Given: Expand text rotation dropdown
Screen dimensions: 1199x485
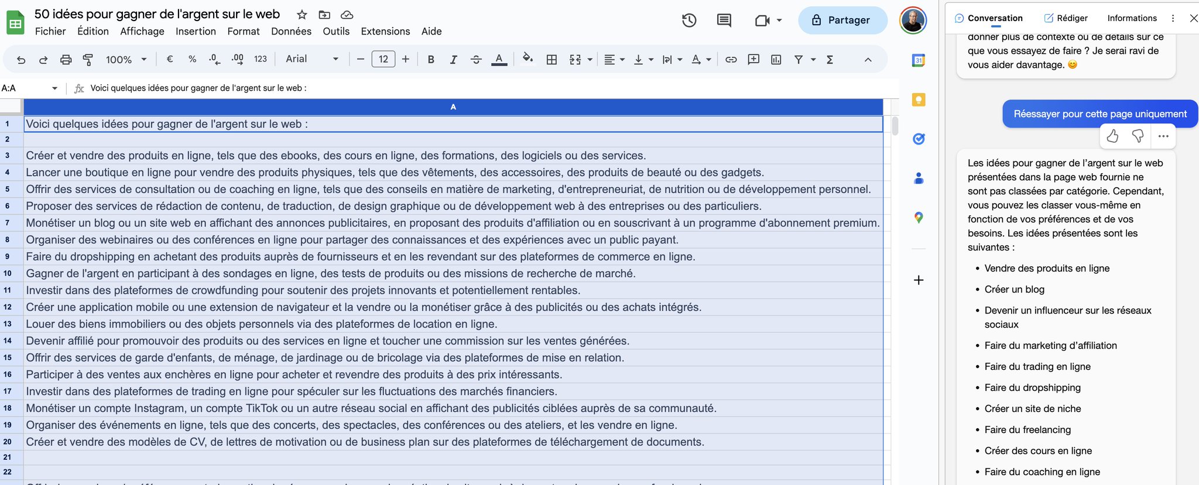Looking at the screenshot, I should click(708, 60).
